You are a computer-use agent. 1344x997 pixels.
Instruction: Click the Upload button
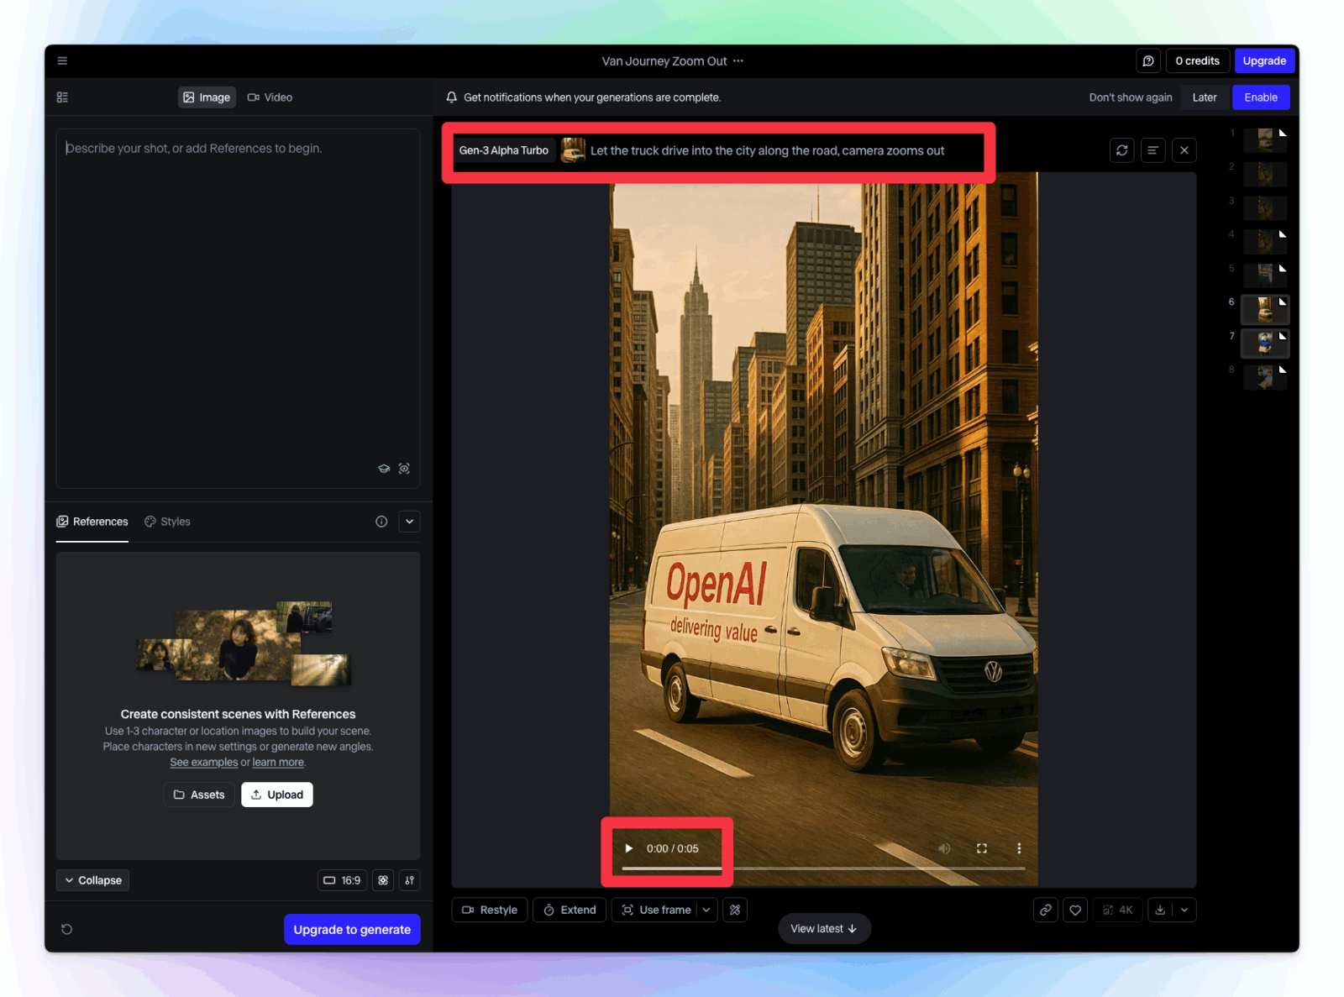coord(277,795)
